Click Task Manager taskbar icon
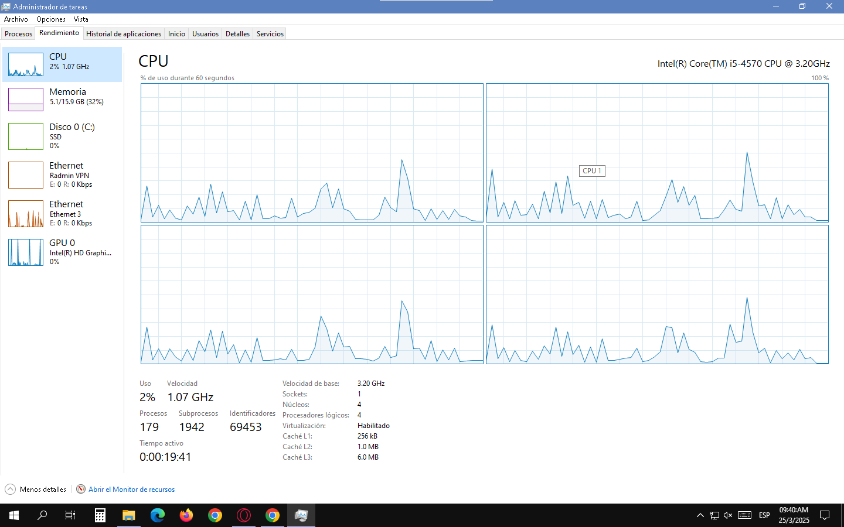 coord(301,515)
